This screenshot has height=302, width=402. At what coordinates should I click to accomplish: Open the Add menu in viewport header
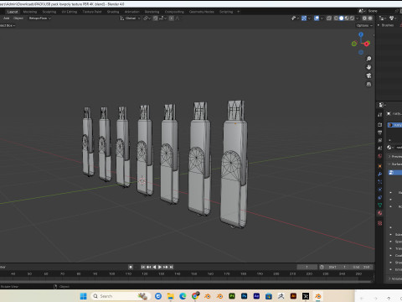click(6, 18)
